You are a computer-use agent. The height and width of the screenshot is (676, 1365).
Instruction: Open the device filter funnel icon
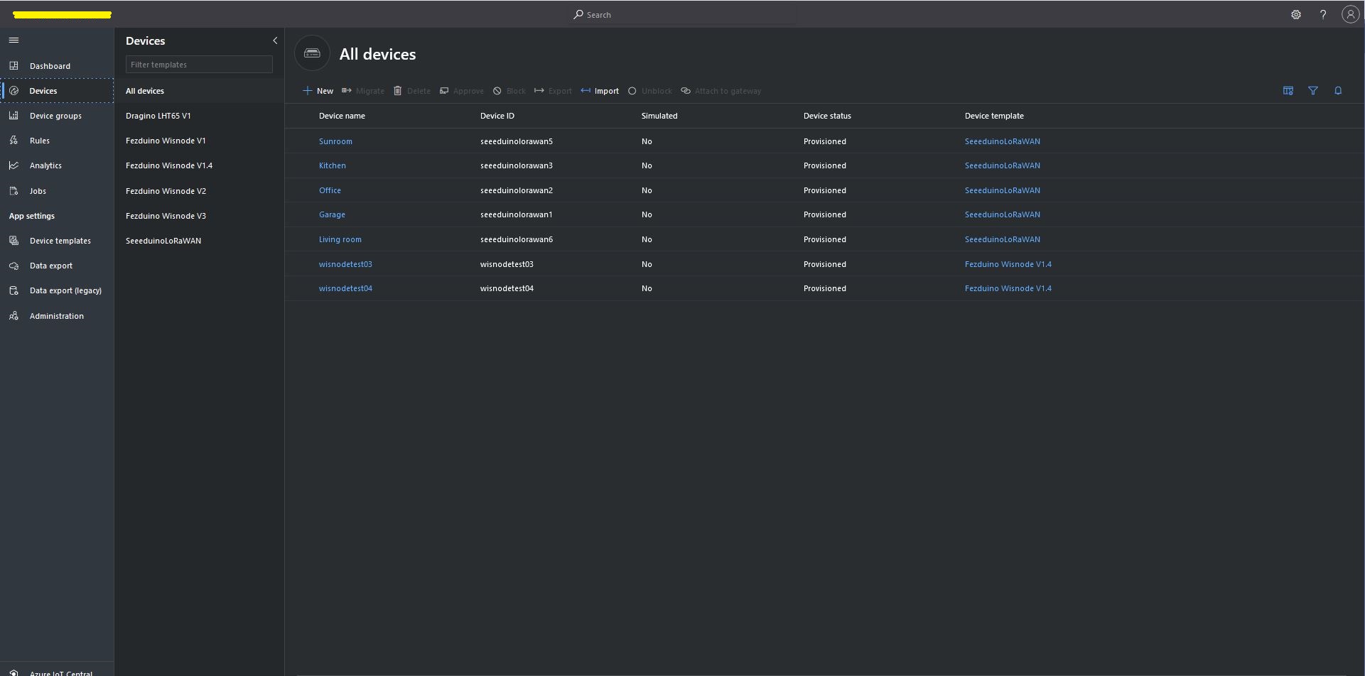click(x=1313, y=91)
